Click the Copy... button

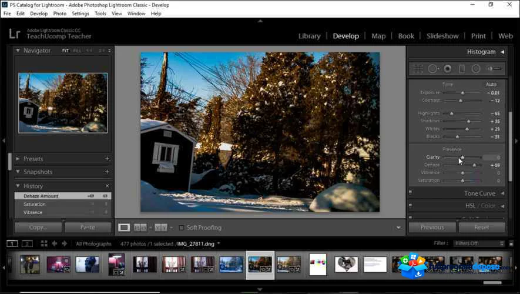38,228
